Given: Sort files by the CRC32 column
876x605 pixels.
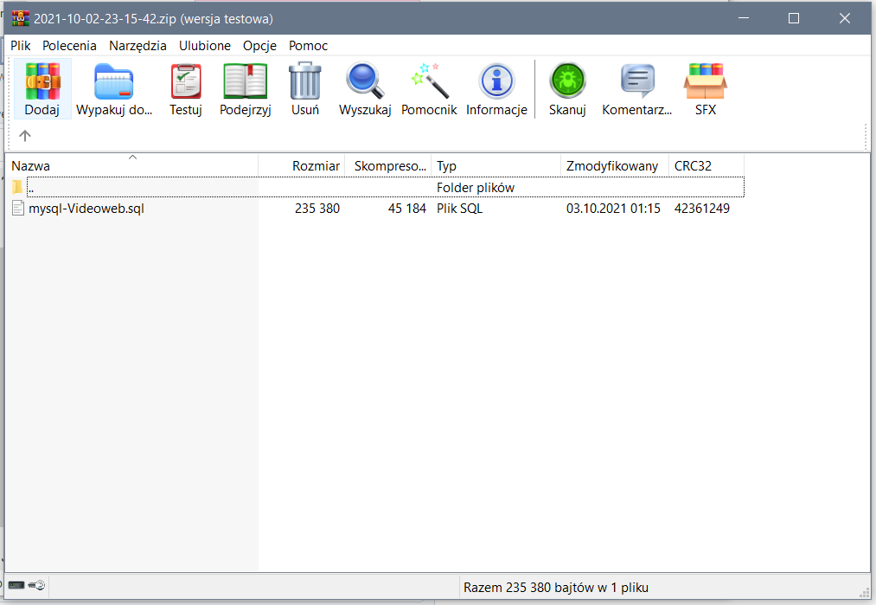Looking at the screenshot, I should [707, 166].
